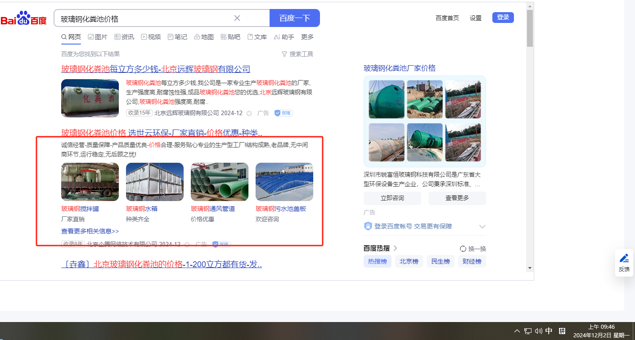This screenshot has width=635, height=340.
Task: Click the page scrollbar down arrow
Action: point(530,268)
